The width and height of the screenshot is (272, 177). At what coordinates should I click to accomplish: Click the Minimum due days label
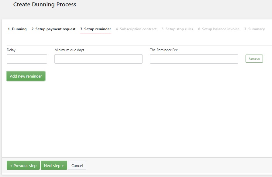tap(69, 50)
